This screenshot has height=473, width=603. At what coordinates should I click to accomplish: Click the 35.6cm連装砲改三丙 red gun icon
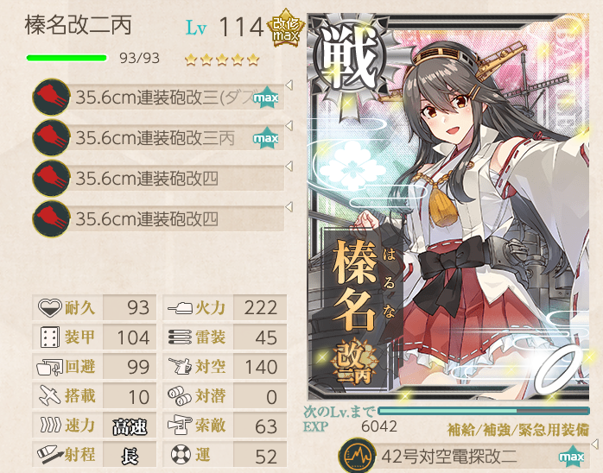(51, 137)
